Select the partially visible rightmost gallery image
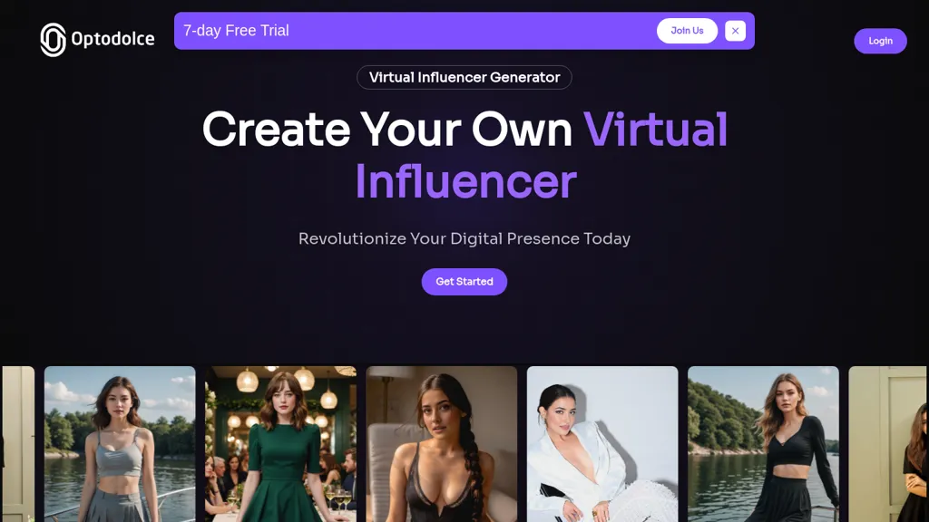The height and width of the screenshot is (522, 929). pyautogui.click(x=889, y=444)
